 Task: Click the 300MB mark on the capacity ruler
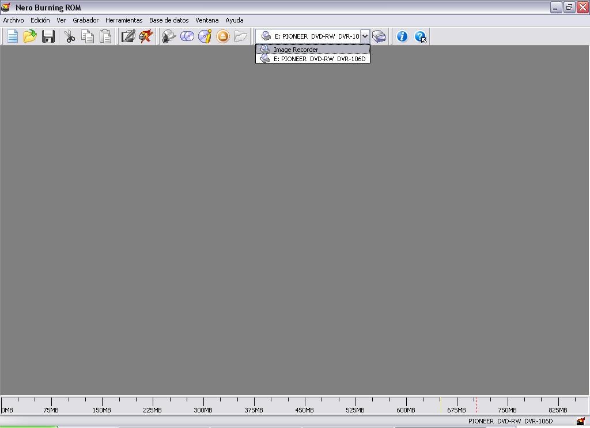click(x=203, y=410)
